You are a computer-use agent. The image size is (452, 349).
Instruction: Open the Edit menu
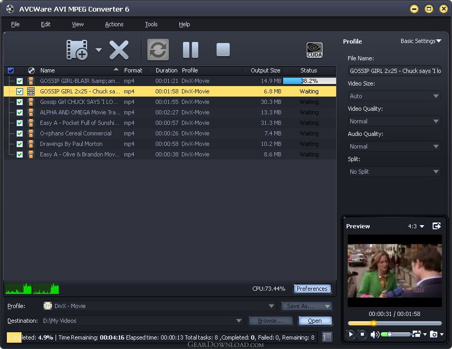[x=46, y=24]
